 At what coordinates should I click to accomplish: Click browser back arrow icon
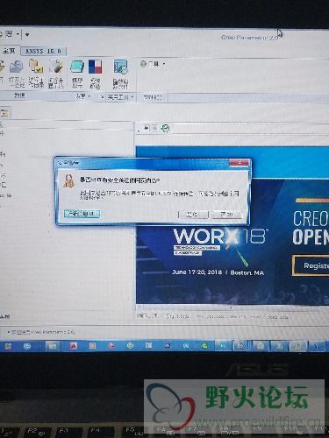click(x=147, y=128)
